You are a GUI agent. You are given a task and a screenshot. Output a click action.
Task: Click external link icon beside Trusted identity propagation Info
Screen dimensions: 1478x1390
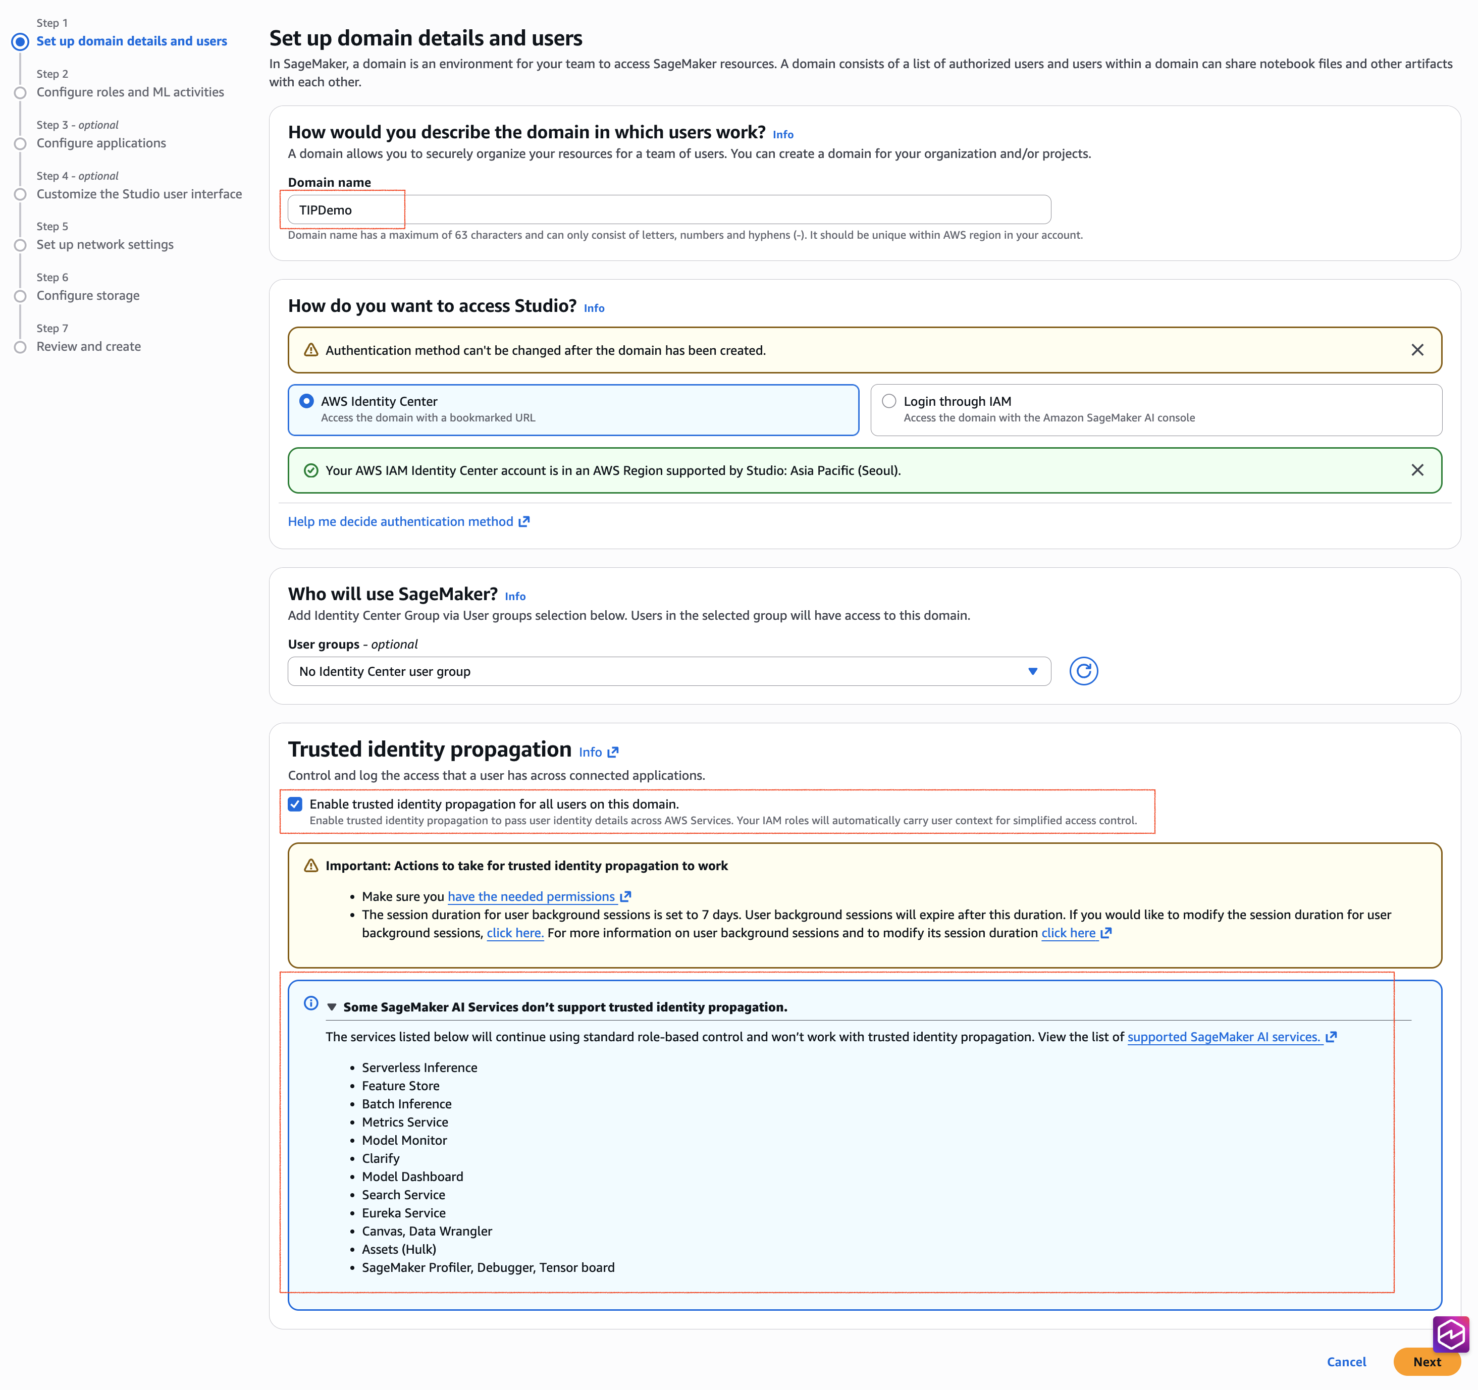[x=613, y=752]
